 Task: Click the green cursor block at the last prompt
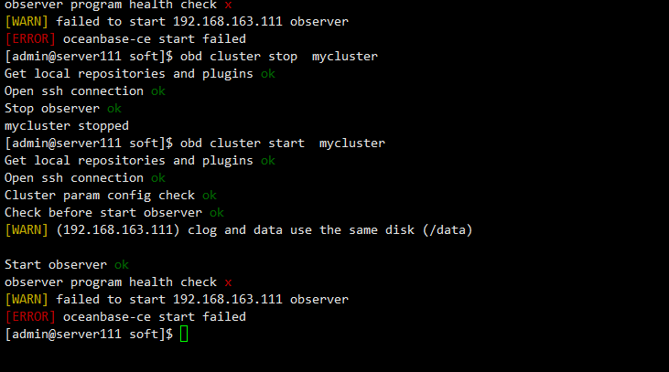coord(184,335)
